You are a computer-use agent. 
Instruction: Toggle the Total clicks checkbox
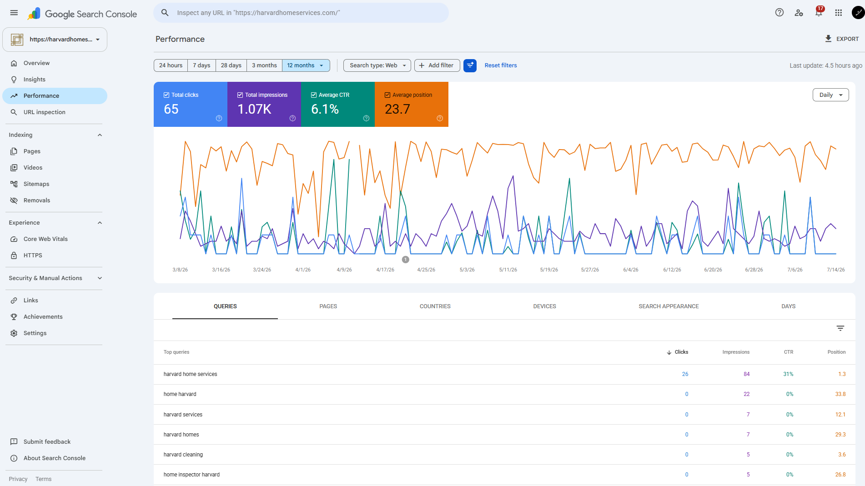[166, 95]
